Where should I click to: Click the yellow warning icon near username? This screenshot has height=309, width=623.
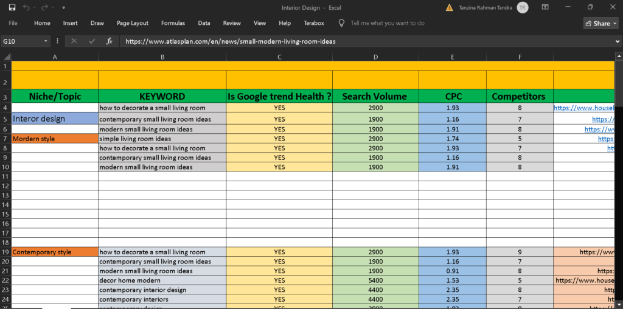click(449, 7)
